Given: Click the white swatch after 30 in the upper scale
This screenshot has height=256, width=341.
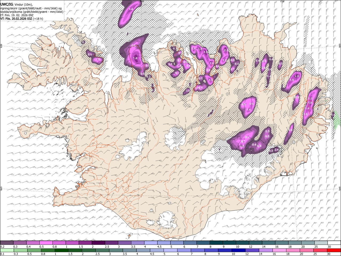Looking at the screenshot, I should pos(334,243).
